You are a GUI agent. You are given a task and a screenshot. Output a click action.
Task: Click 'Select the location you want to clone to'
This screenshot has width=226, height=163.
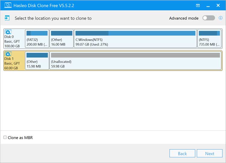[x=53, y=18]
